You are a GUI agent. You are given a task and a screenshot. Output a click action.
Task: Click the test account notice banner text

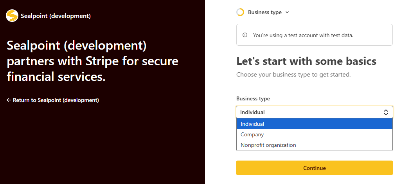tap(303, 35)
